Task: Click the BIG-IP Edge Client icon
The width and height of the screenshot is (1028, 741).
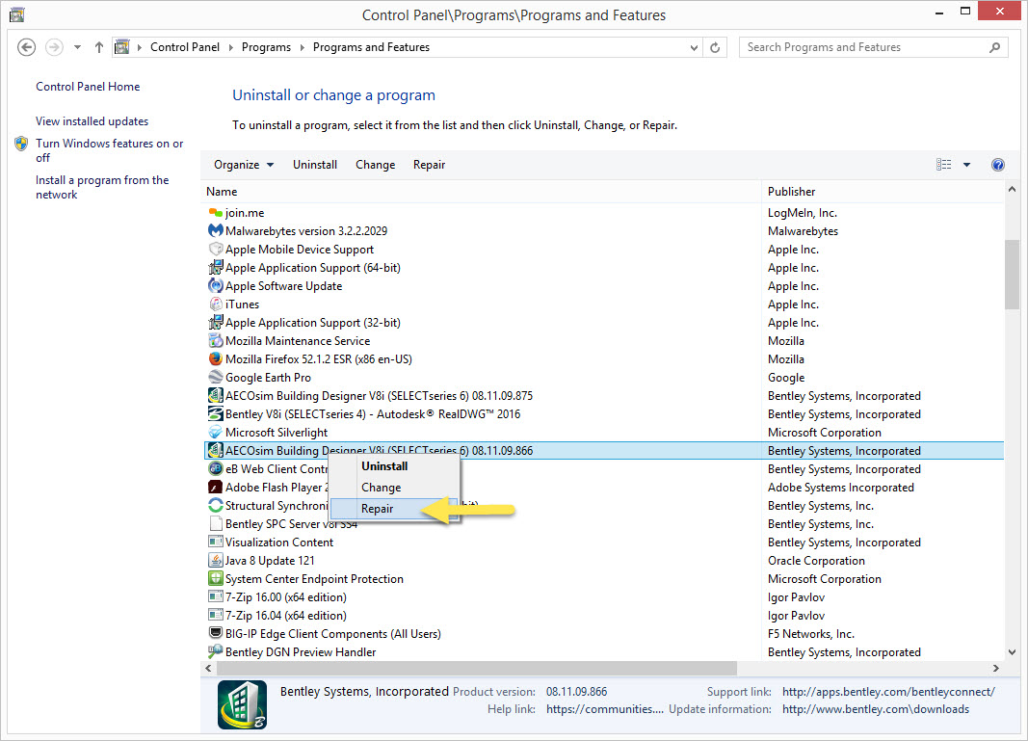Action: pos(215,634)
